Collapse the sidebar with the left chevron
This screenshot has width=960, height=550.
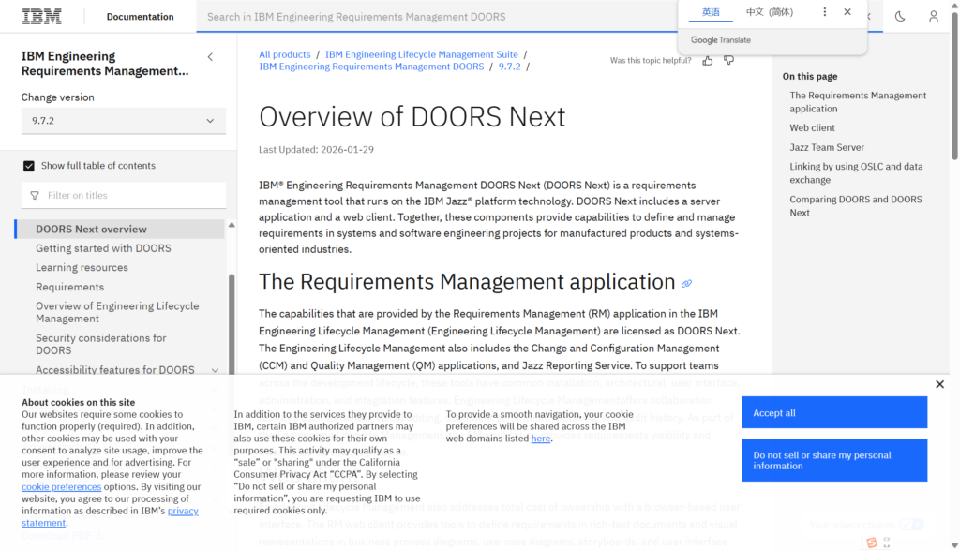210,57
